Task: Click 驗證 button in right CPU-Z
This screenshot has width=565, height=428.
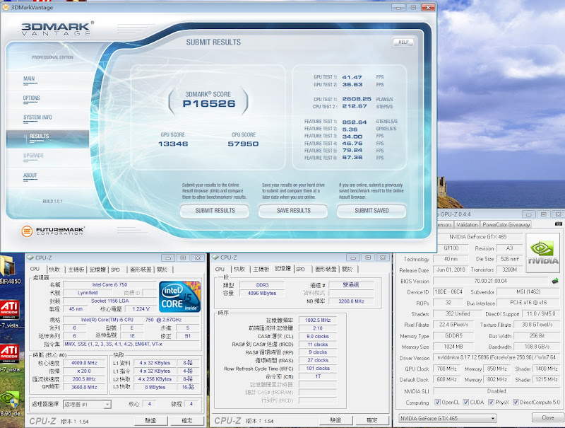Action: [335, 420]
